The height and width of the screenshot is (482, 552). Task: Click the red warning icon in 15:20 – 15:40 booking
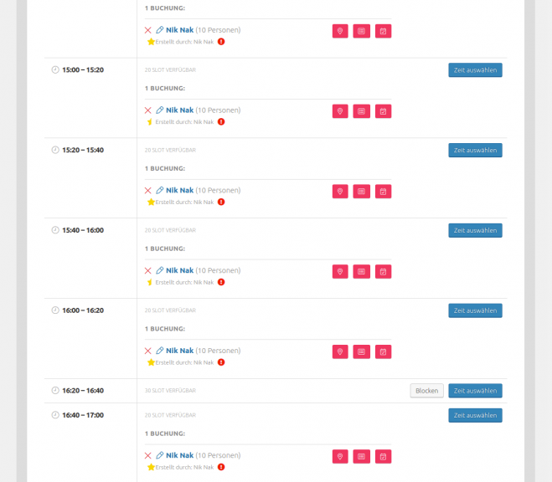(221, 202)
